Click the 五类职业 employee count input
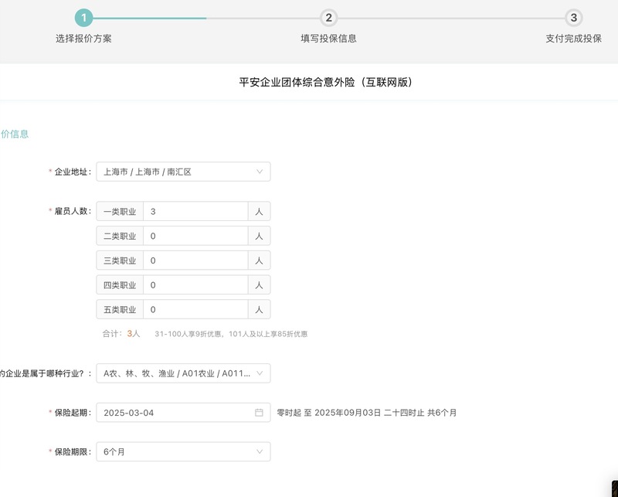 click(195, 309)
